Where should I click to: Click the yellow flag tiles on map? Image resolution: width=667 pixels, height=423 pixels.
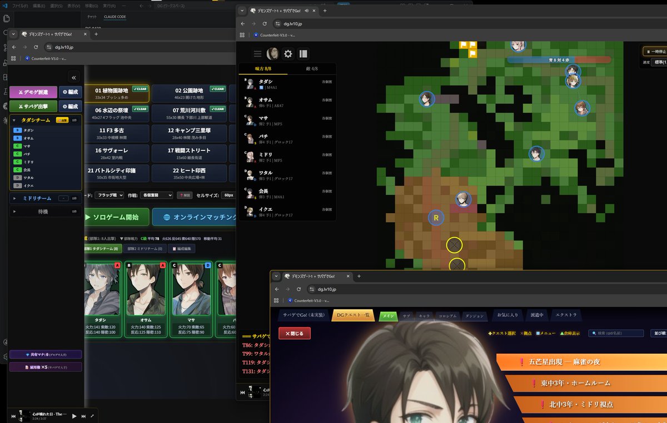[x=469, y=48]
